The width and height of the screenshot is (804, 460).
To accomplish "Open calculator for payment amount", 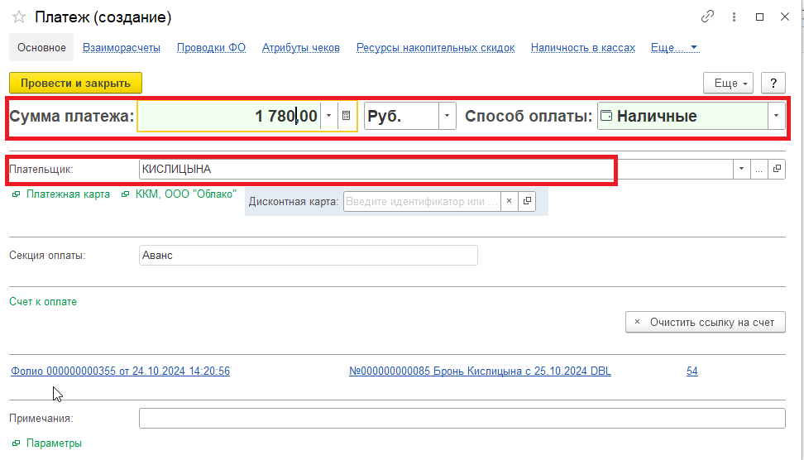I will pyautogui.click(x=346, y=116).
